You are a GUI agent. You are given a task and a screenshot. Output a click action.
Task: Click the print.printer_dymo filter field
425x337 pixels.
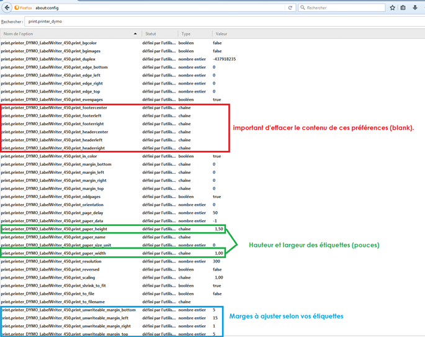(x=225, y=22)
